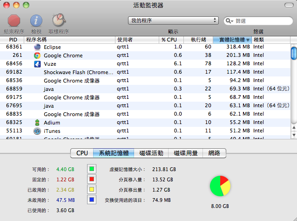Sort by the 執行緒 column header
This screenshot has width=297, height=221.
[x=198, y=40]
